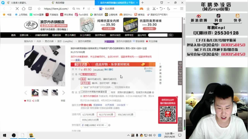
Task: Click the store search input in black nav bar
Action: (x=158, y=35)
